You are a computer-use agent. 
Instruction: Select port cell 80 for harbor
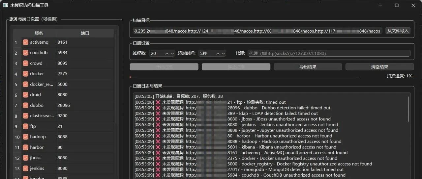(85, 147)
